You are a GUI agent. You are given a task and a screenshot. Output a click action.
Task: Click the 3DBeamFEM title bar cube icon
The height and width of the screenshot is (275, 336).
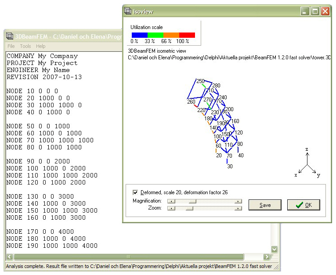point(9,36)
